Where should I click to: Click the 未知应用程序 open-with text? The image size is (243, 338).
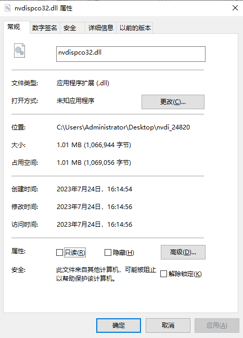tap(75, 101)
